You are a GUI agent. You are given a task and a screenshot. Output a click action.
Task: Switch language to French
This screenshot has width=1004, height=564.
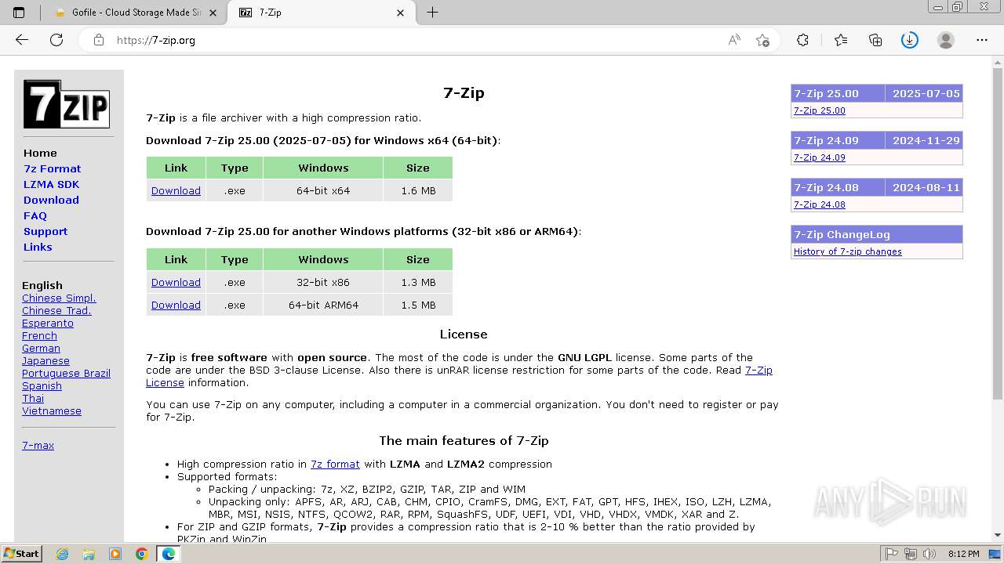pyautogui.click(x=39, y=335)
